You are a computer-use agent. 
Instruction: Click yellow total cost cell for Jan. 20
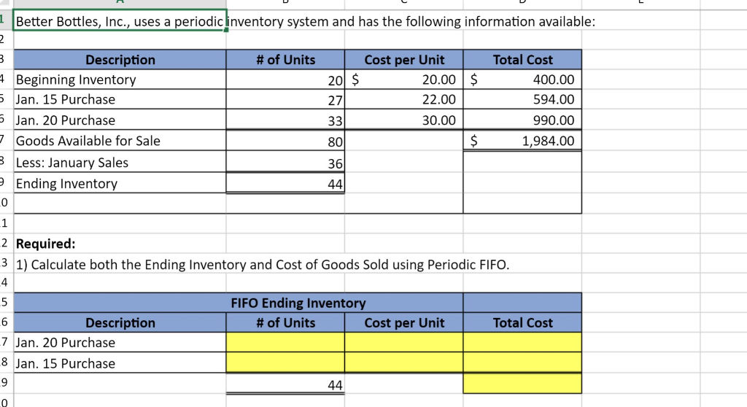[x=522, y=342]
